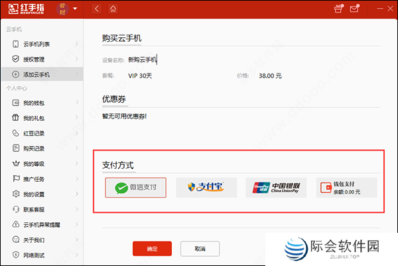
Task: Click the shield icon beside 网络测试
Action: point(16,255)
